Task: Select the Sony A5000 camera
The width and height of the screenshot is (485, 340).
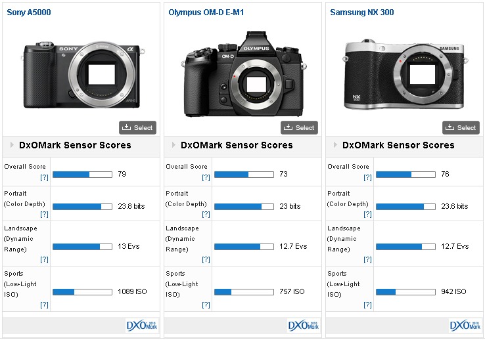Action: 137,127
